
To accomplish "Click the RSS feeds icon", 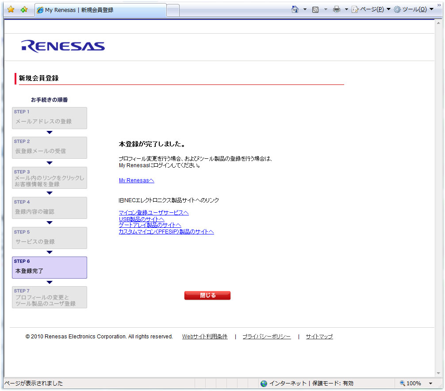I will [315, 9].
